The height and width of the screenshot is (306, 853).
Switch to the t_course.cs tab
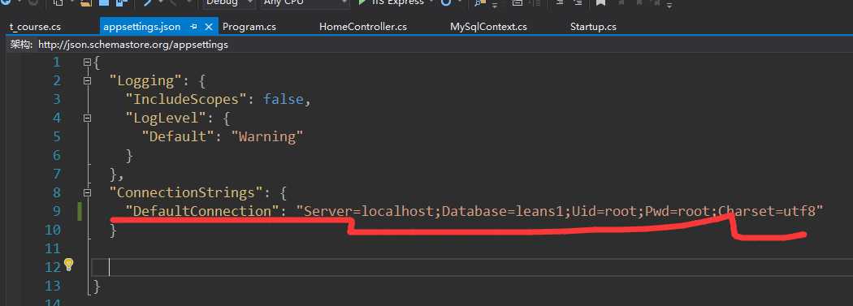click(x=36, y=27)
